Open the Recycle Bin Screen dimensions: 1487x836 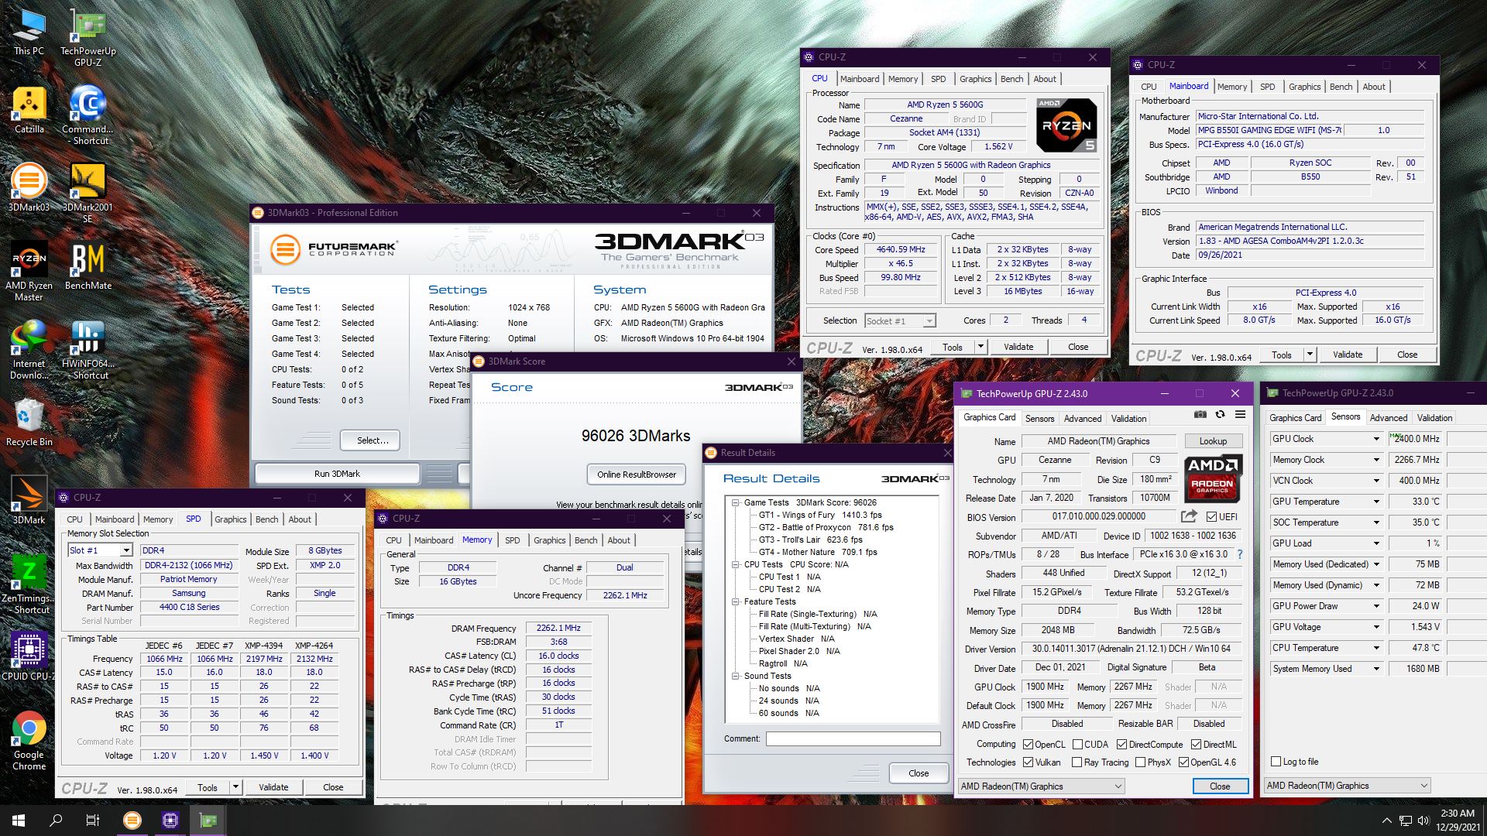(x=29, y=423)
